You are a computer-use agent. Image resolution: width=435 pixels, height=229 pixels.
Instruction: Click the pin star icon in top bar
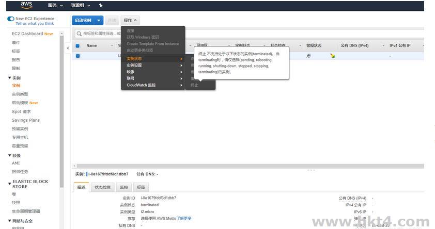[x=101, y=5]
